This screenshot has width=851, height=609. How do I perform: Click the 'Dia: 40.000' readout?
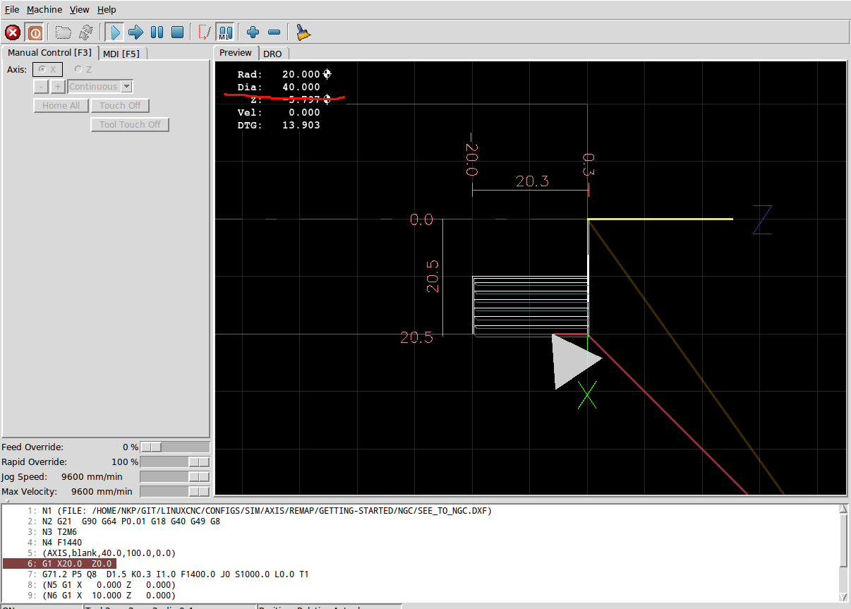pos(279,87)
